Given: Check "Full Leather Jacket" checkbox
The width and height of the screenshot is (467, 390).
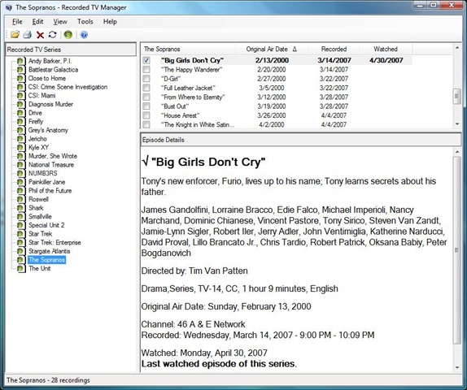Looking at the screenshot, I should (x=146, y=88).
